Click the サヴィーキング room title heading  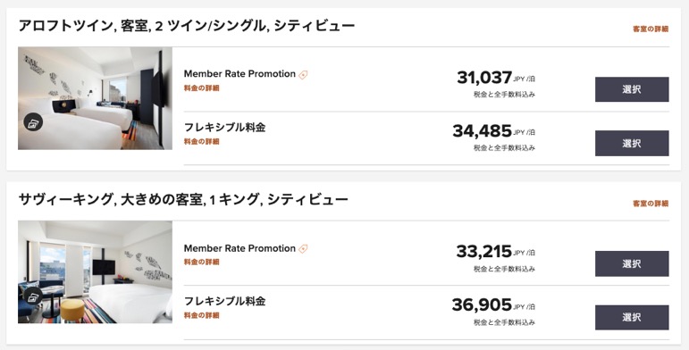click(183, 200)
